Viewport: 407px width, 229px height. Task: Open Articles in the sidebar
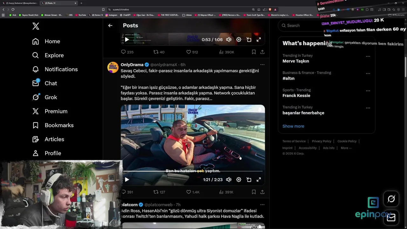(48, 139)
